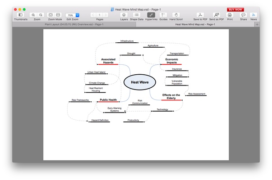Image resolution: width=272 pixels, height=180 pixels.
Task: Toggle Guides display
Action: [163, 15]
